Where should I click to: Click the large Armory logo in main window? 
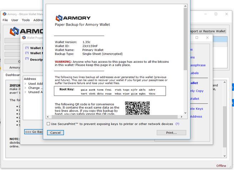[x=26, y=31]
